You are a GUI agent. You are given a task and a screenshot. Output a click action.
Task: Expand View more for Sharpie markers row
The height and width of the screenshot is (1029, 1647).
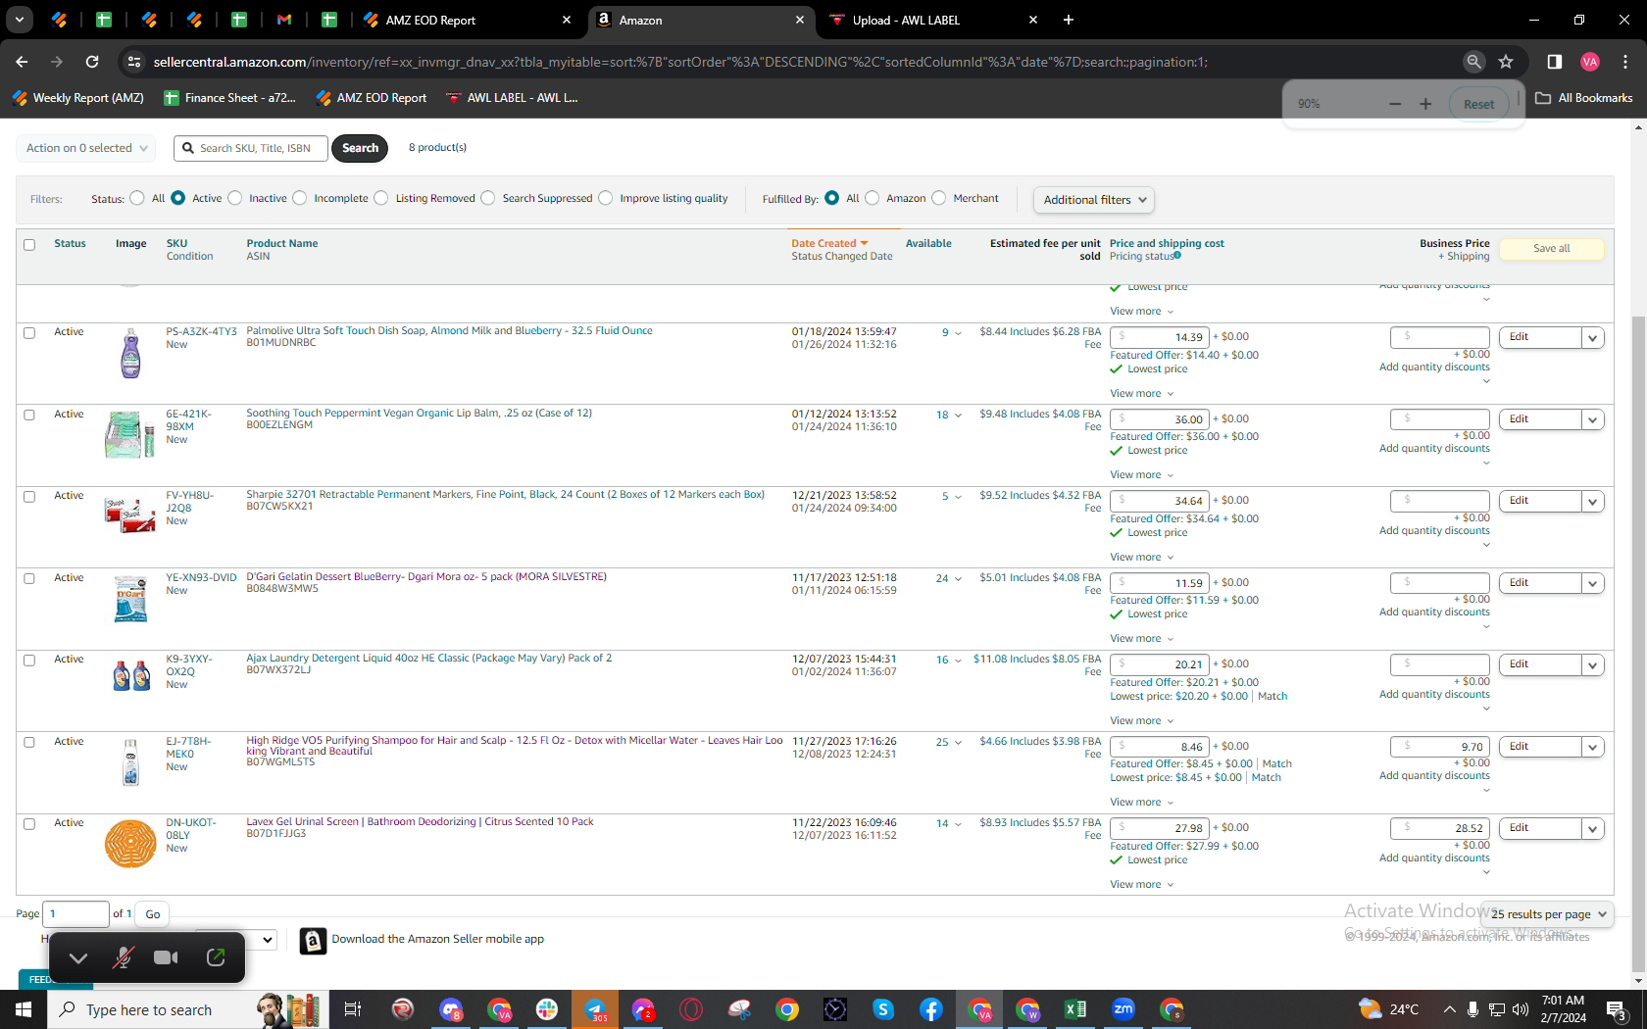pos(1141,558)
